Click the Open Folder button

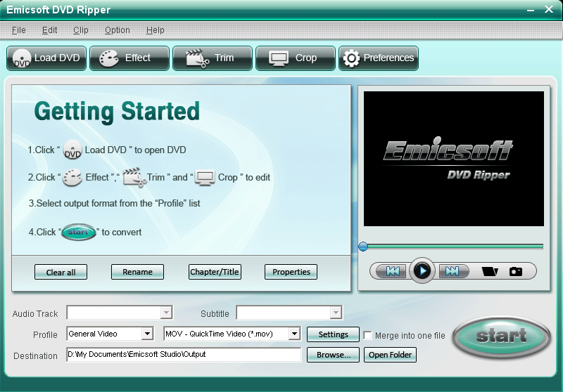(x=390, y=355)
